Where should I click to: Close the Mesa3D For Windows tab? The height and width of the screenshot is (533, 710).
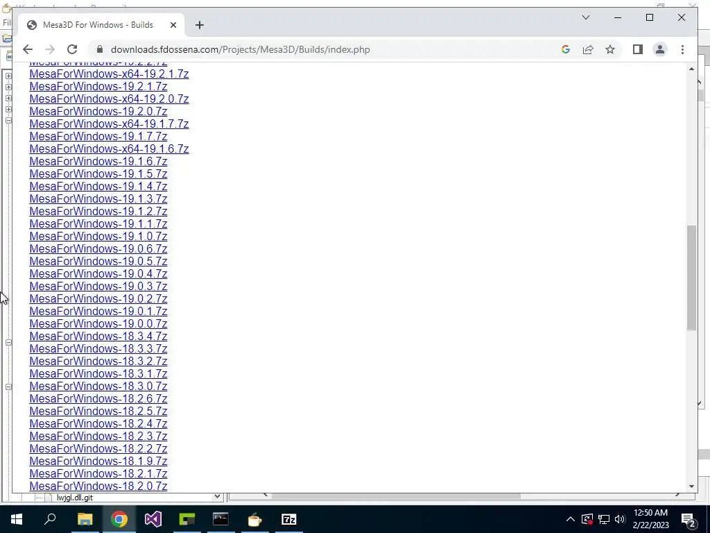[173, 25]
